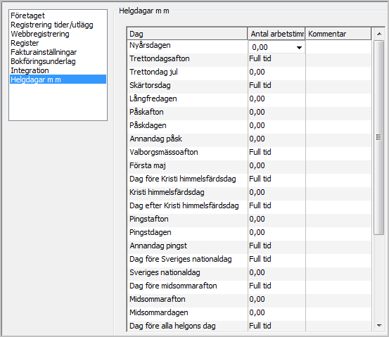Click scrollbar up arrow in table
The height and width of the screenshot is (337, 389).
tap(379, 34)
